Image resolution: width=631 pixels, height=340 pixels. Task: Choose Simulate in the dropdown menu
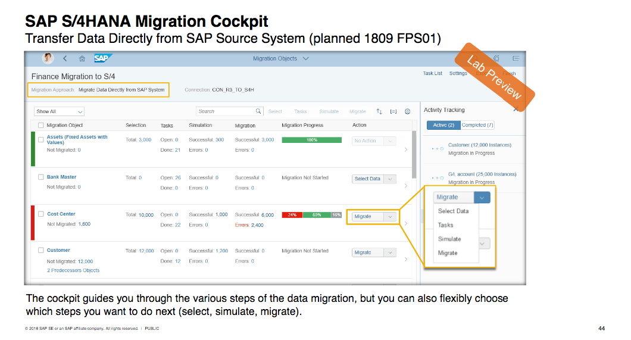point(449,239)
